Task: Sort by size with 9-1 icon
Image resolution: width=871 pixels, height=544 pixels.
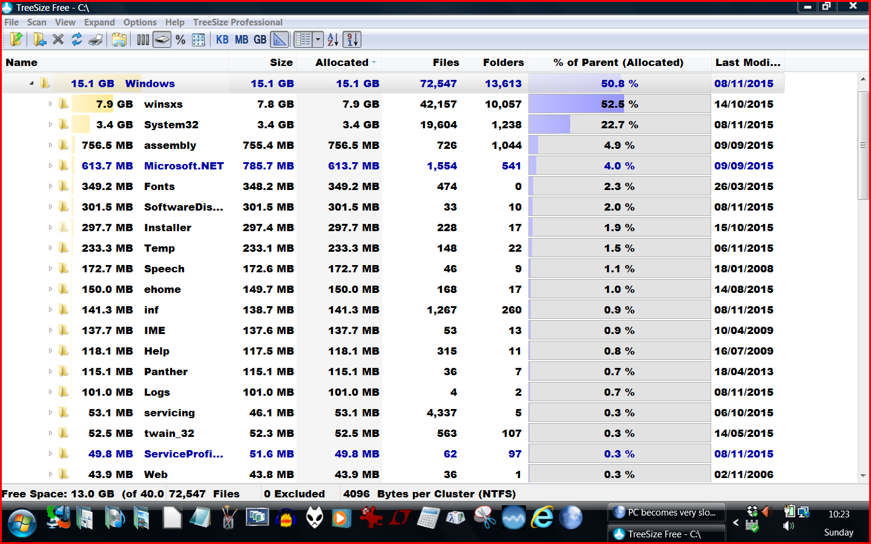Action: click(x=352, y=40)
